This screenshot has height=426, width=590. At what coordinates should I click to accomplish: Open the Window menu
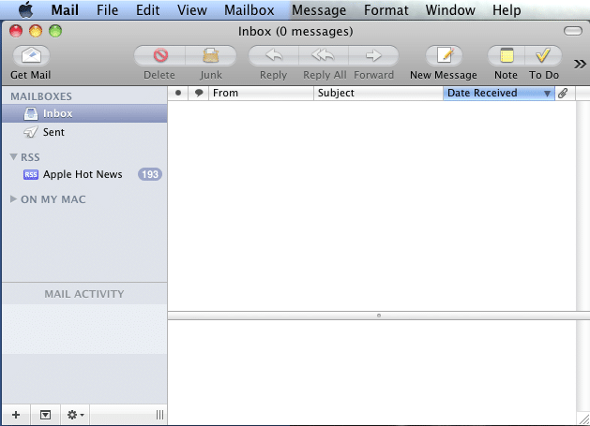coord(450,10)
